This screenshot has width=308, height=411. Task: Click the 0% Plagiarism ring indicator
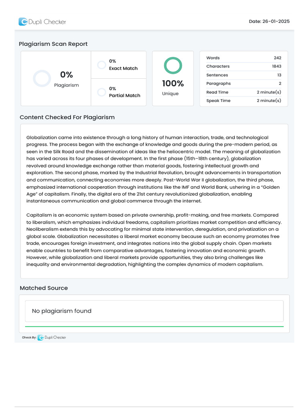pos(42,78)
